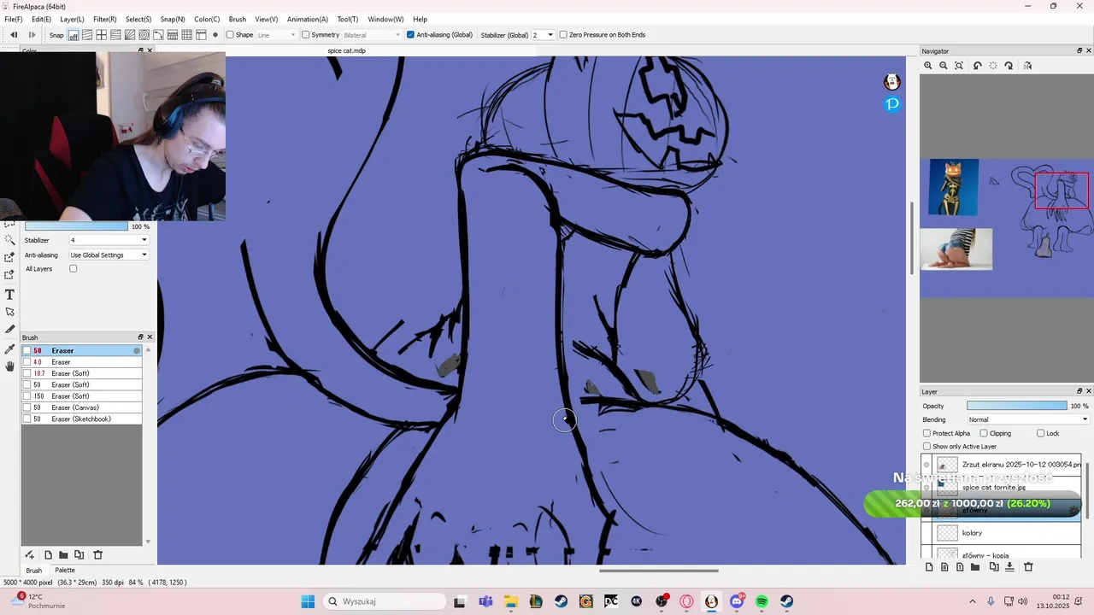Screen dimensions: 1094x615
Task: Enable crisscross grid snap guide
Action: coord(102,35)
